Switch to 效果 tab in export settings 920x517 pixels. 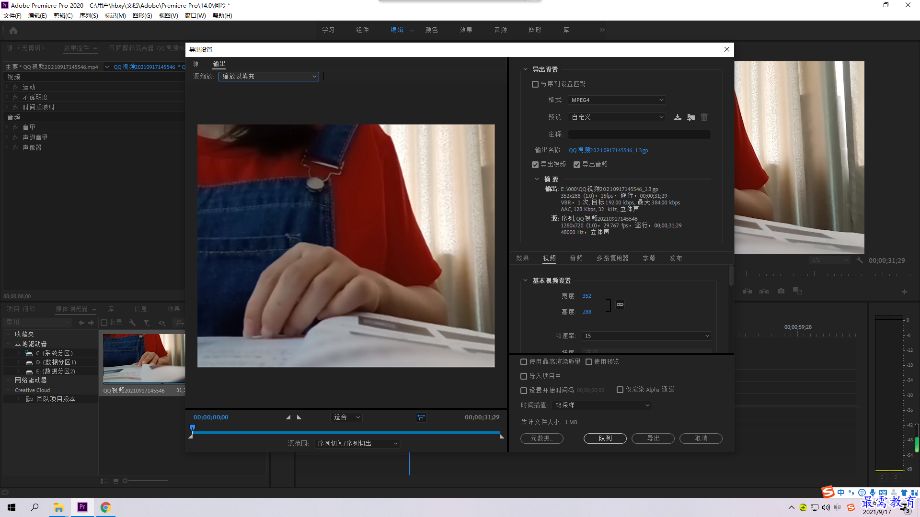pyautogui.click(x=522, y=258)
